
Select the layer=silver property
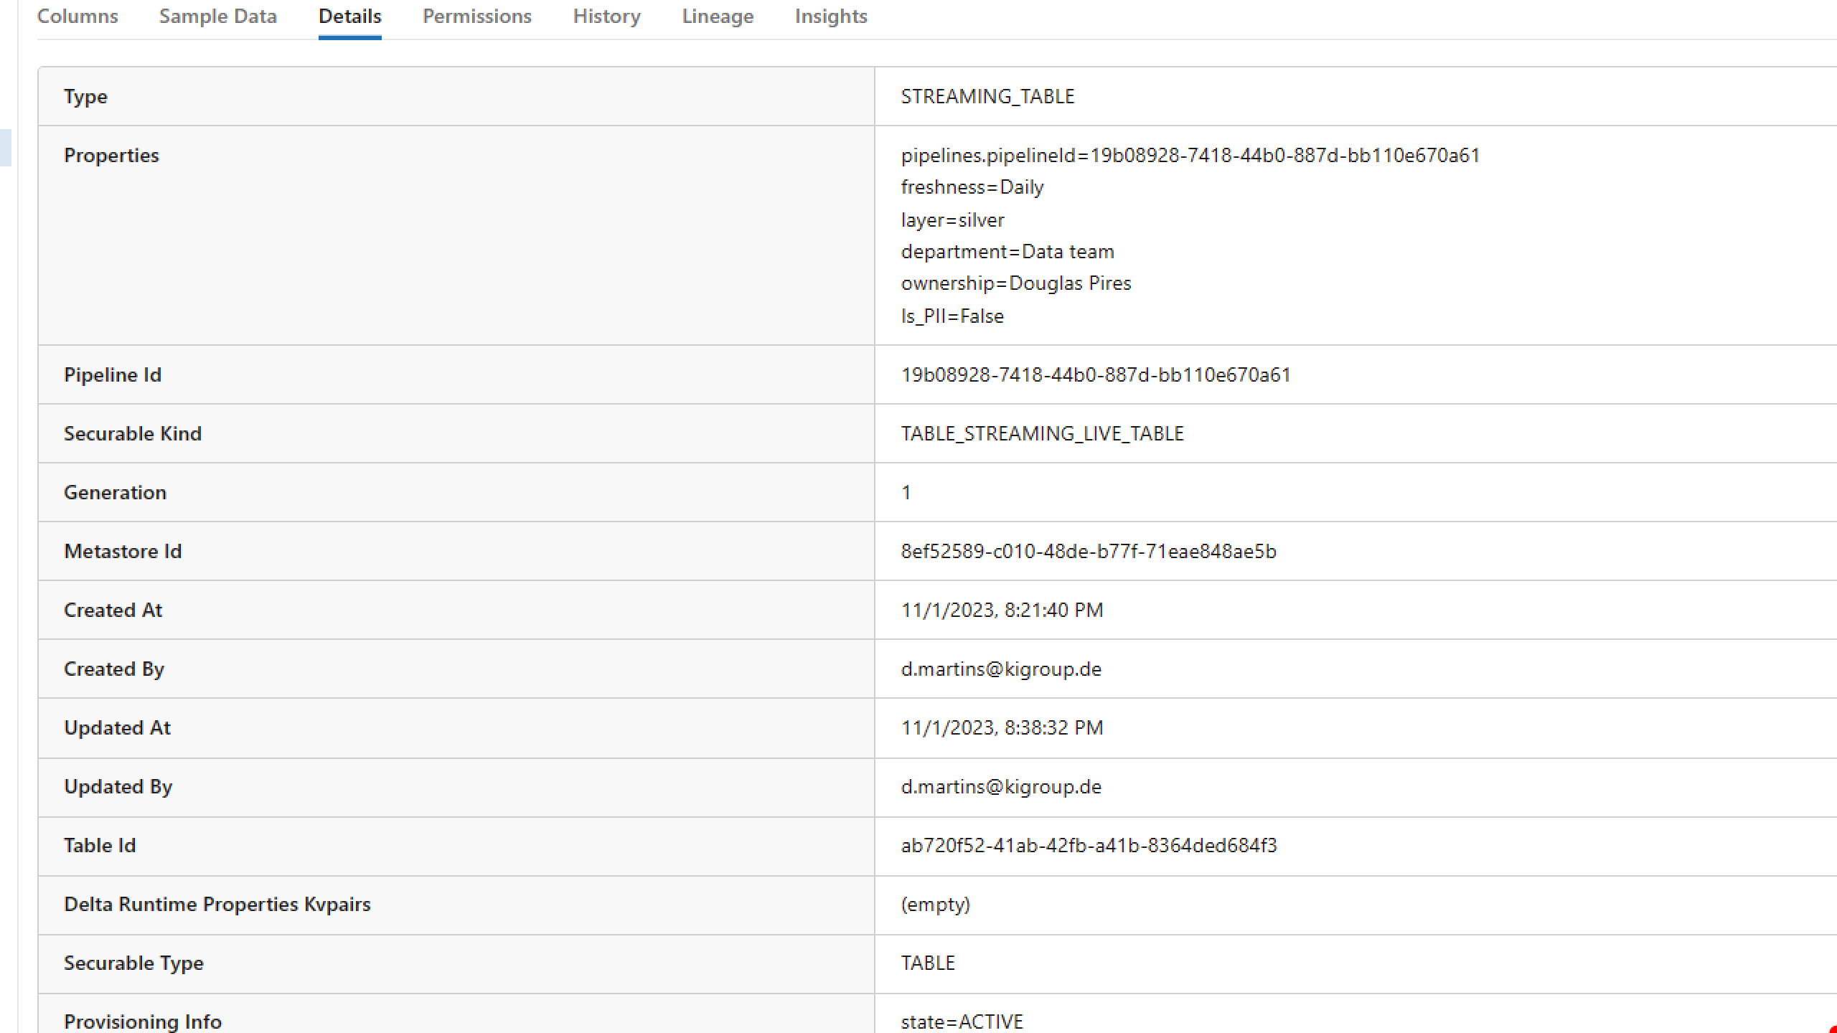coord(953,220)
